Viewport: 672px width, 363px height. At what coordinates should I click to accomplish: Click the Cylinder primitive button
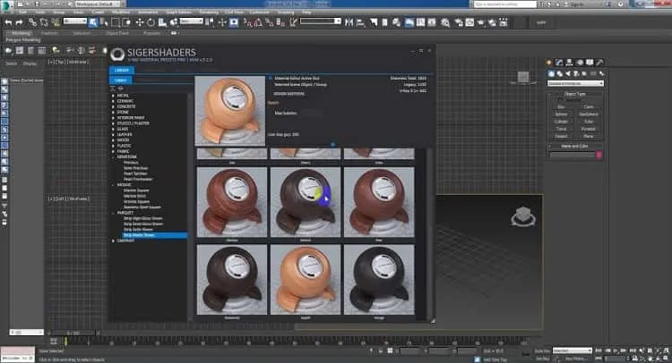pos(561,122)
